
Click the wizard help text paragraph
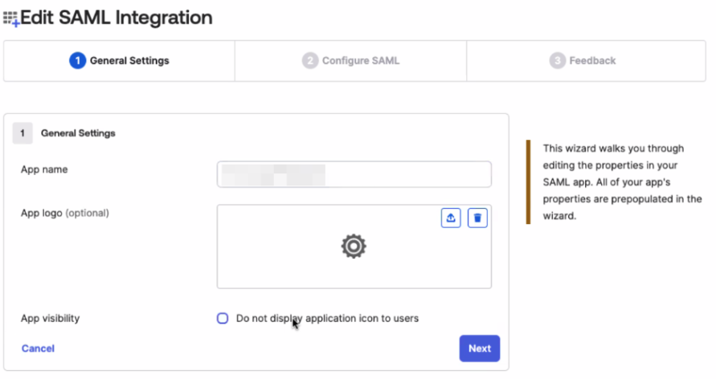[622, 182]
